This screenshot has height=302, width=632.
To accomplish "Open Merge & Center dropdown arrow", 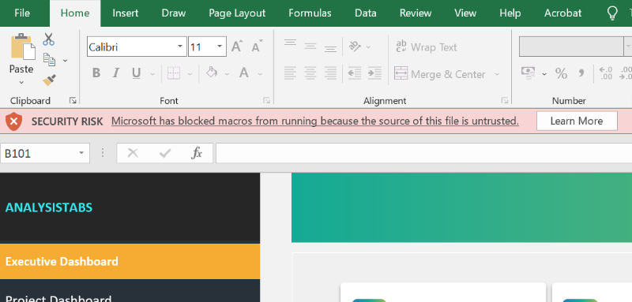I will [497, 74].
